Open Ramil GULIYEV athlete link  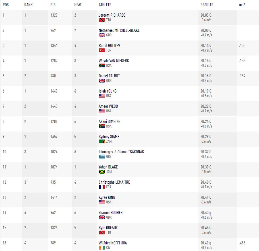[x=109, y=46]
